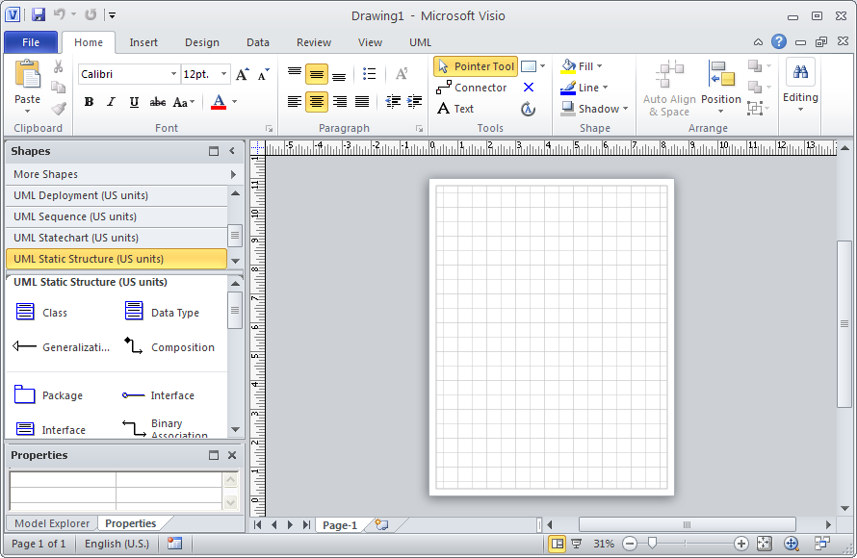
Task: Click the Data Type shape icon
Action: [x=134, y=310]
